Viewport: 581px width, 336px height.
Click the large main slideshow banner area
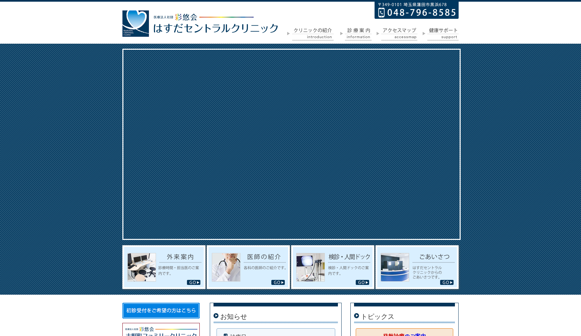291,144
